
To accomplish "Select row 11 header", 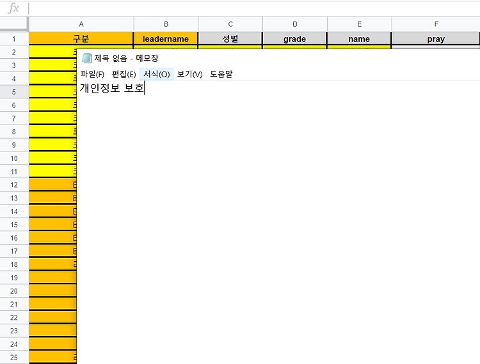I will click(14, 172).
